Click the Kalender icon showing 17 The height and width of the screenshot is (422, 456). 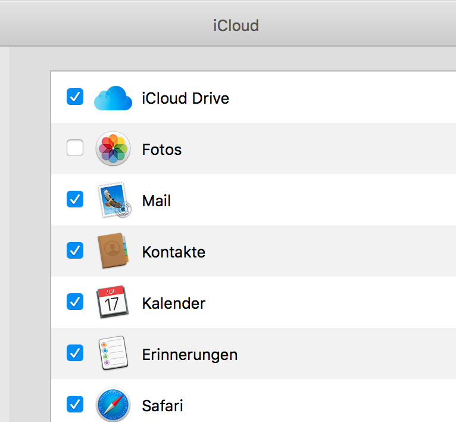pos(113,303)
